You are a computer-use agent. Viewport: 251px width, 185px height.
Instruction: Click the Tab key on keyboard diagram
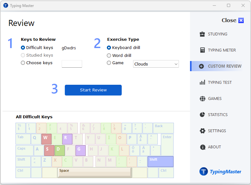coord(23,139)
